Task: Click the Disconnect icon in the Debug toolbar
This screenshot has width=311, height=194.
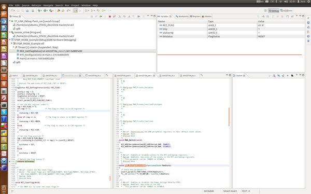Action: pos(114,17)
